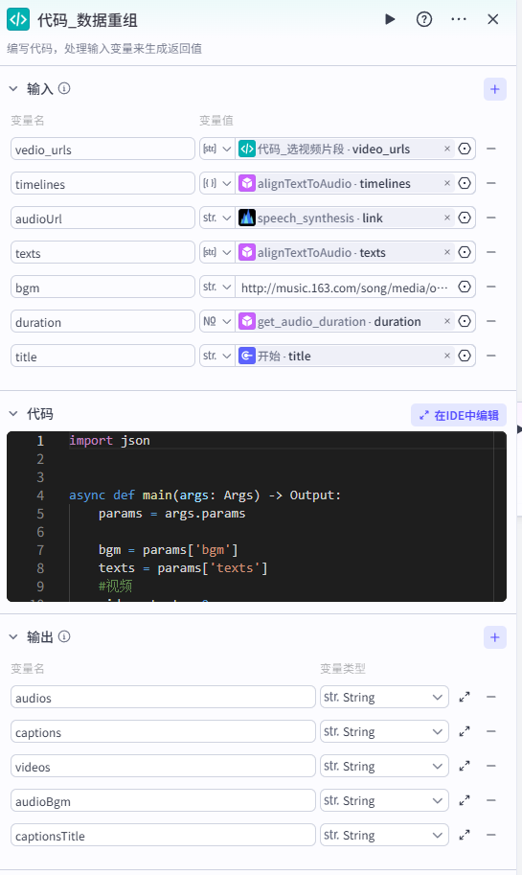Viewport: 522px width, 875px height.
Task: Collapse the 代码 section
Action: click(x=13, y=413)
